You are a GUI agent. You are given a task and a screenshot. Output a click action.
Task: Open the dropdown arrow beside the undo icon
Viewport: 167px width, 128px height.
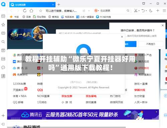146,11
